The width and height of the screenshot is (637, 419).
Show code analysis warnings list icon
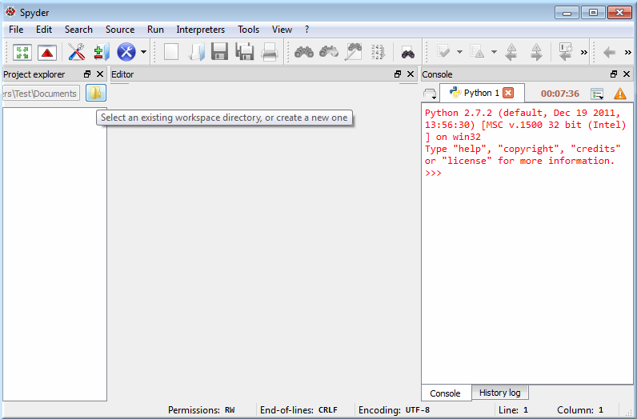pos(477,52)
